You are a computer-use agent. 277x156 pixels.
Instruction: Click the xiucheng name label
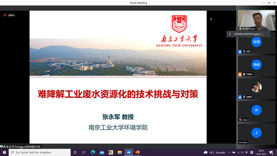(x=243, y=143)
